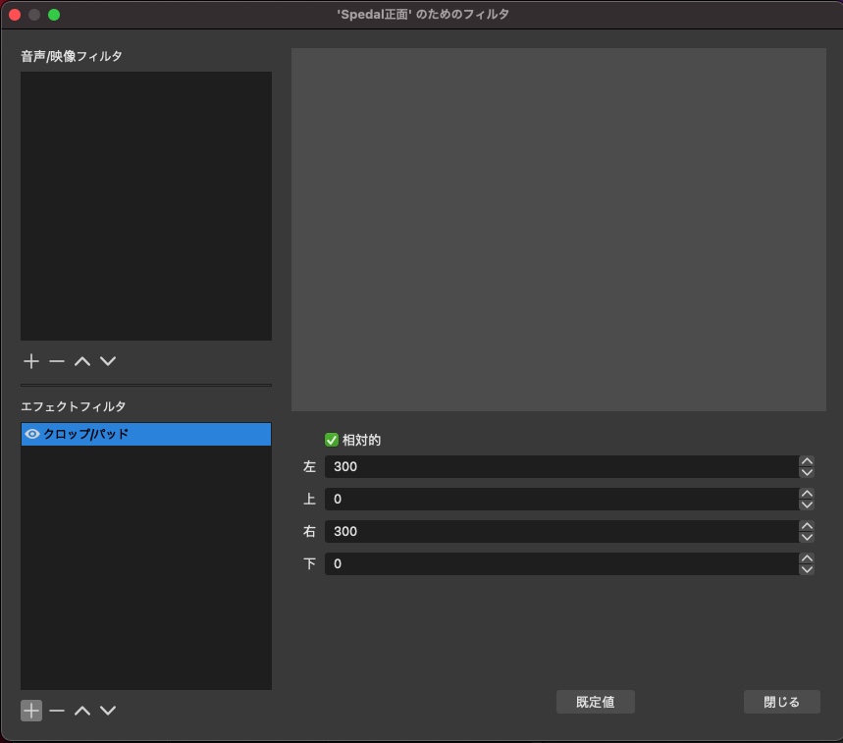
Task: Remove the selected effect filter
Action: 57,711
